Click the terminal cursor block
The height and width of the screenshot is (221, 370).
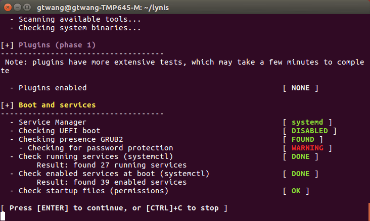[x=3, y=217]
